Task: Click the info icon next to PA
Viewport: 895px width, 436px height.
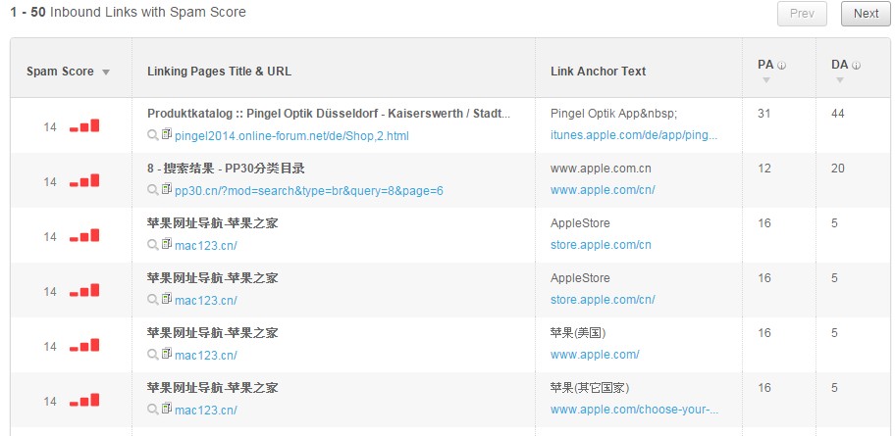Action: pyautogui.click(x=782, y=66)
